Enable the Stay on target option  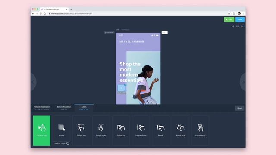click(x=68, y=143)
